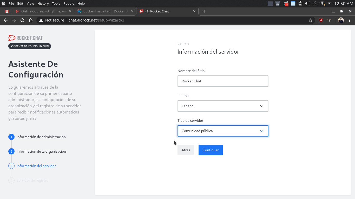Open the Tools menu
This screenshot has height=199, width=355.
pyautogui.click(x=56, y=3)
